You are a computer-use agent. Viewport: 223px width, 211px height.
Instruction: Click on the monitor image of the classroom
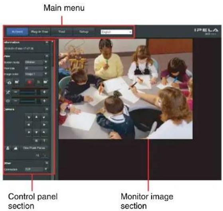pos(126,89)
